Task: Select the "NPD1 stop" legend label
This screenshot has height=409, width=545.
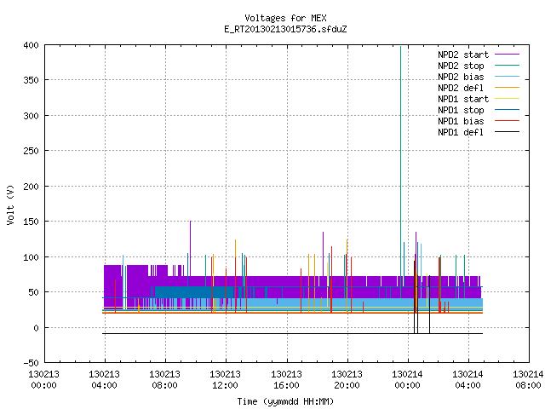Action: (461, 110)
